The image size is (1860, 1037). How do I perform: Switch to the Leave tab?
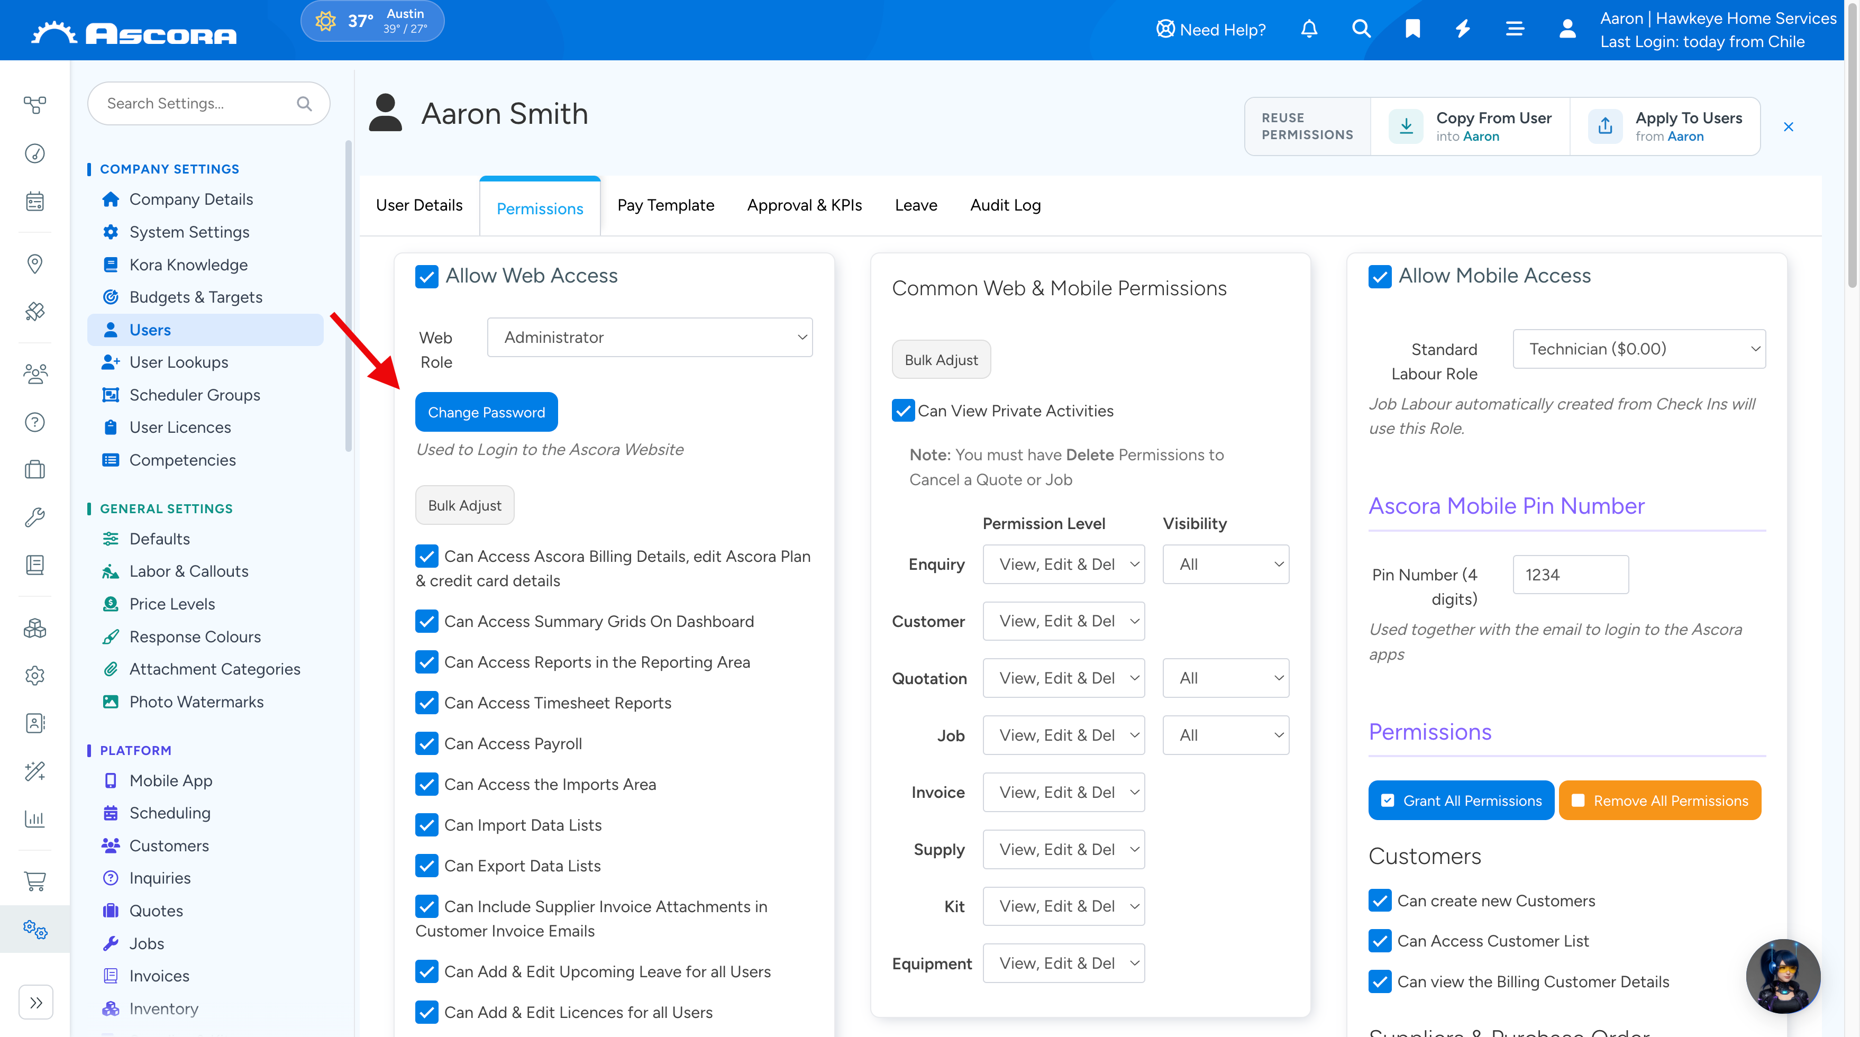coord(916,205)
